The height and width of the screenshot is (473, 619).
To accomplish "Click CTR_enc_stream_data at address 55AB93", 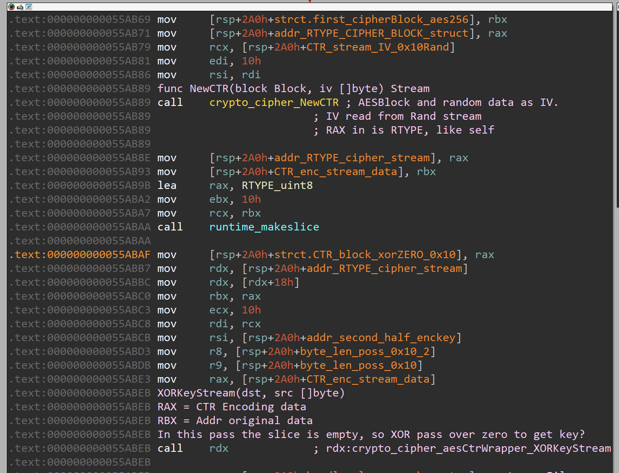I will coord(335,172).
